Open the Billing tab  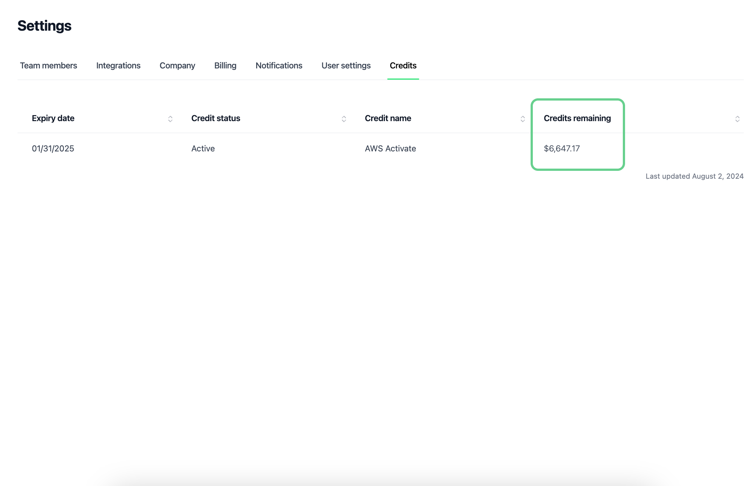pyautogui.click(x=225, y=65)
